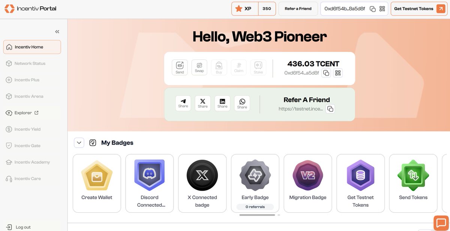450x231 pixels.
Task: Go to Incentiv Home
Action: [x=32, y=47]
